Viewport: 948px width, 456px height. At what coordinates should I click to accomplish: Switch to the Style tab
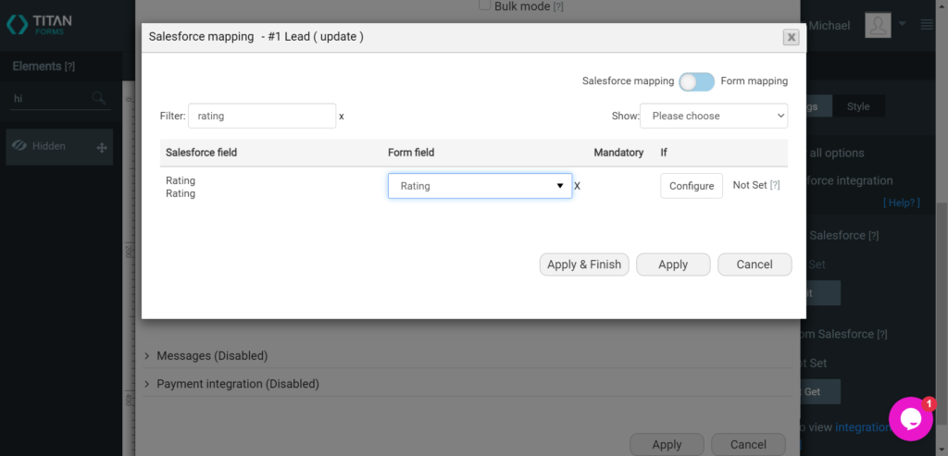pyautogui.click(x=858, y=106)
